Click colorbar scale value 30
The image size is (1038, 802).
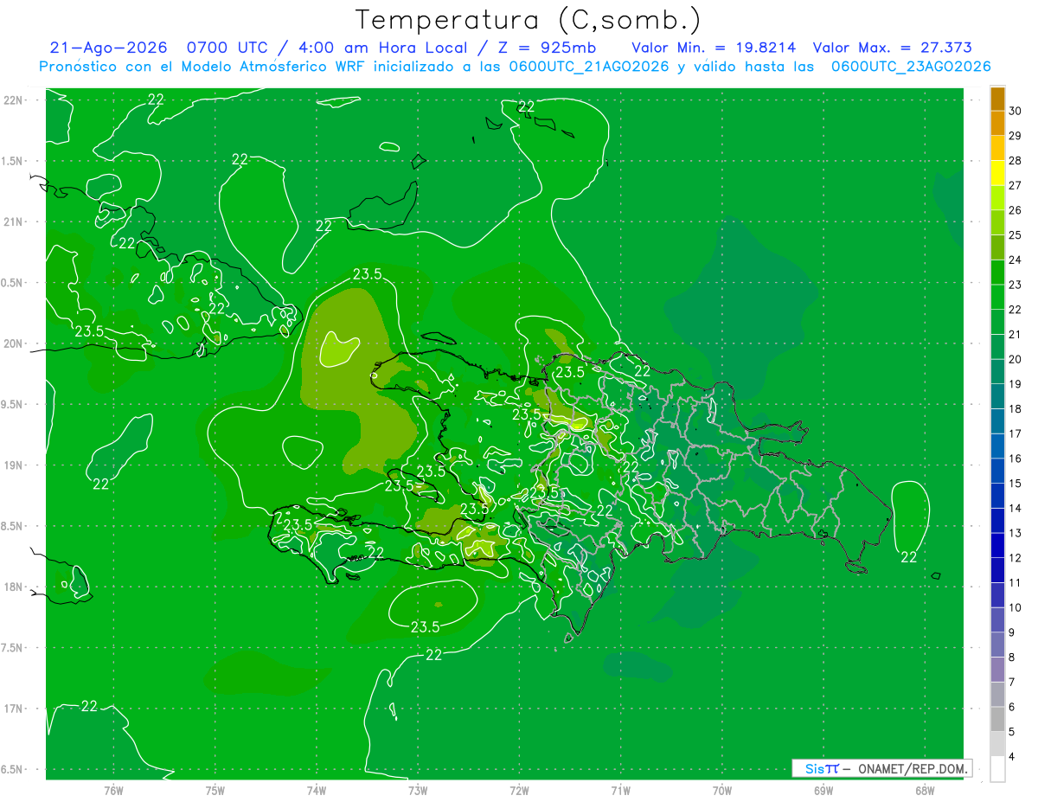point(1015,111)
